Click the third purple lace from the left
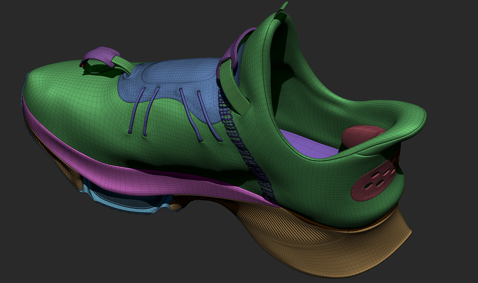This screenshot has width=478, height=283. tap(189, 114)
